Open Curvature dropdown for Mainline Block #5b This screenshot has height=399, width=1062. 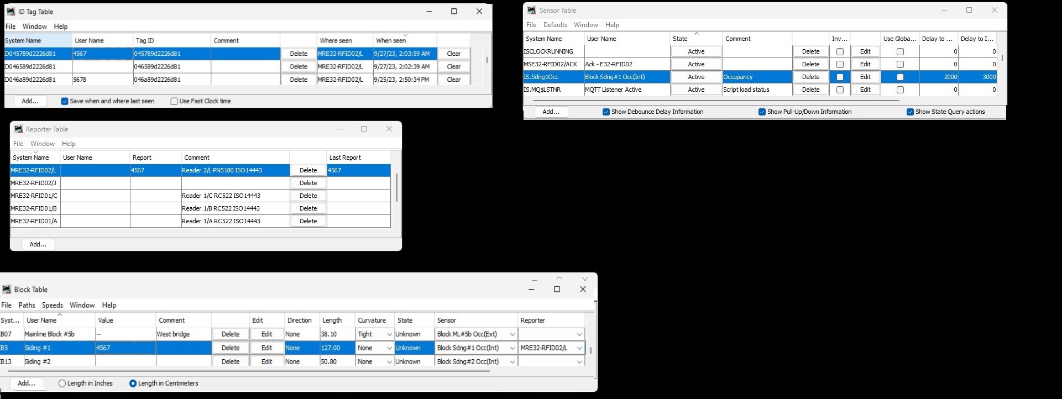click(389, 334)
